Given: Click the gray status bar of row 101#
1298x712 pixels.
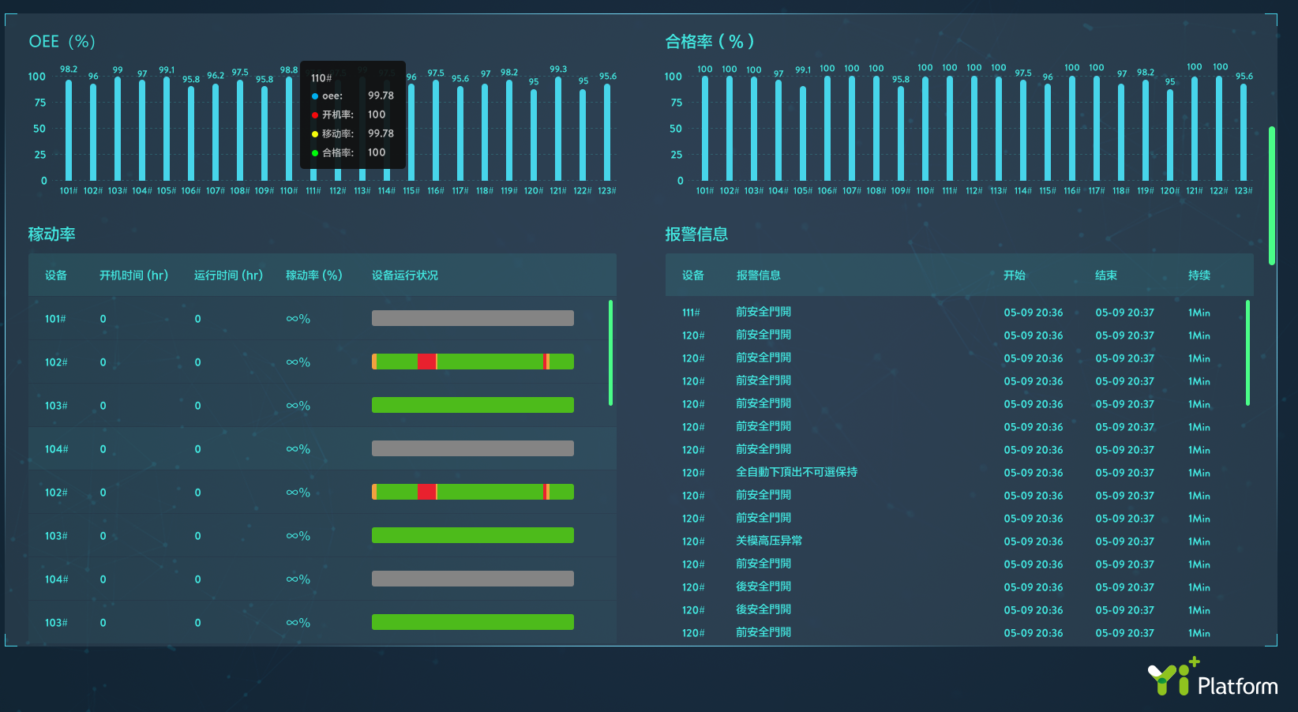Looking at the screenshot, I should (472, 318).
